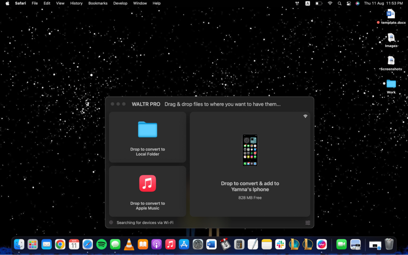Click the iPhone image in the WALTR device panel
This screenshot has height=255, width=408.
(250, 150)
